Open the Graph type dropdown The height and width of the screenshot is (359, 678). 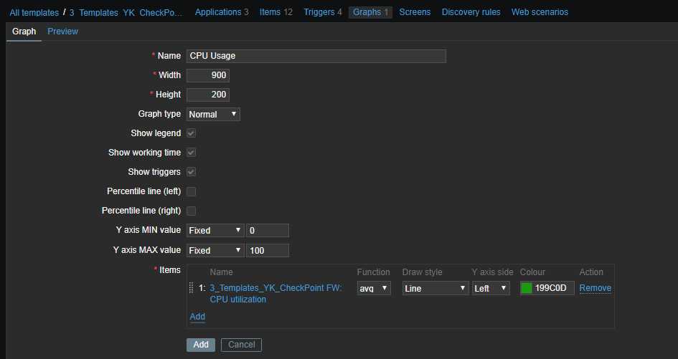(x=213, y=114)
